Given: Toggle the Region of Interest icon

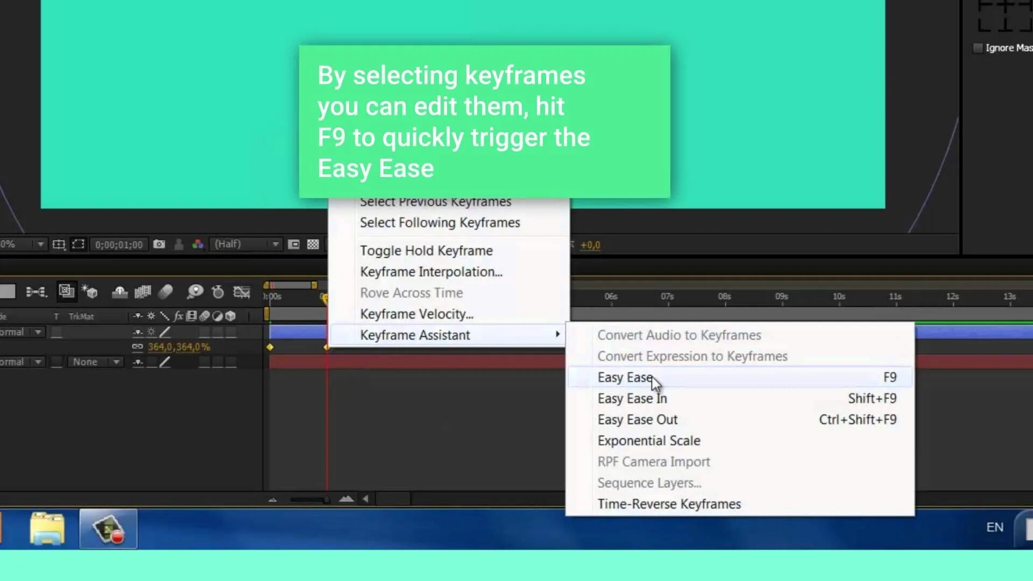Looking at the screenshot, I should pos(79,244).
